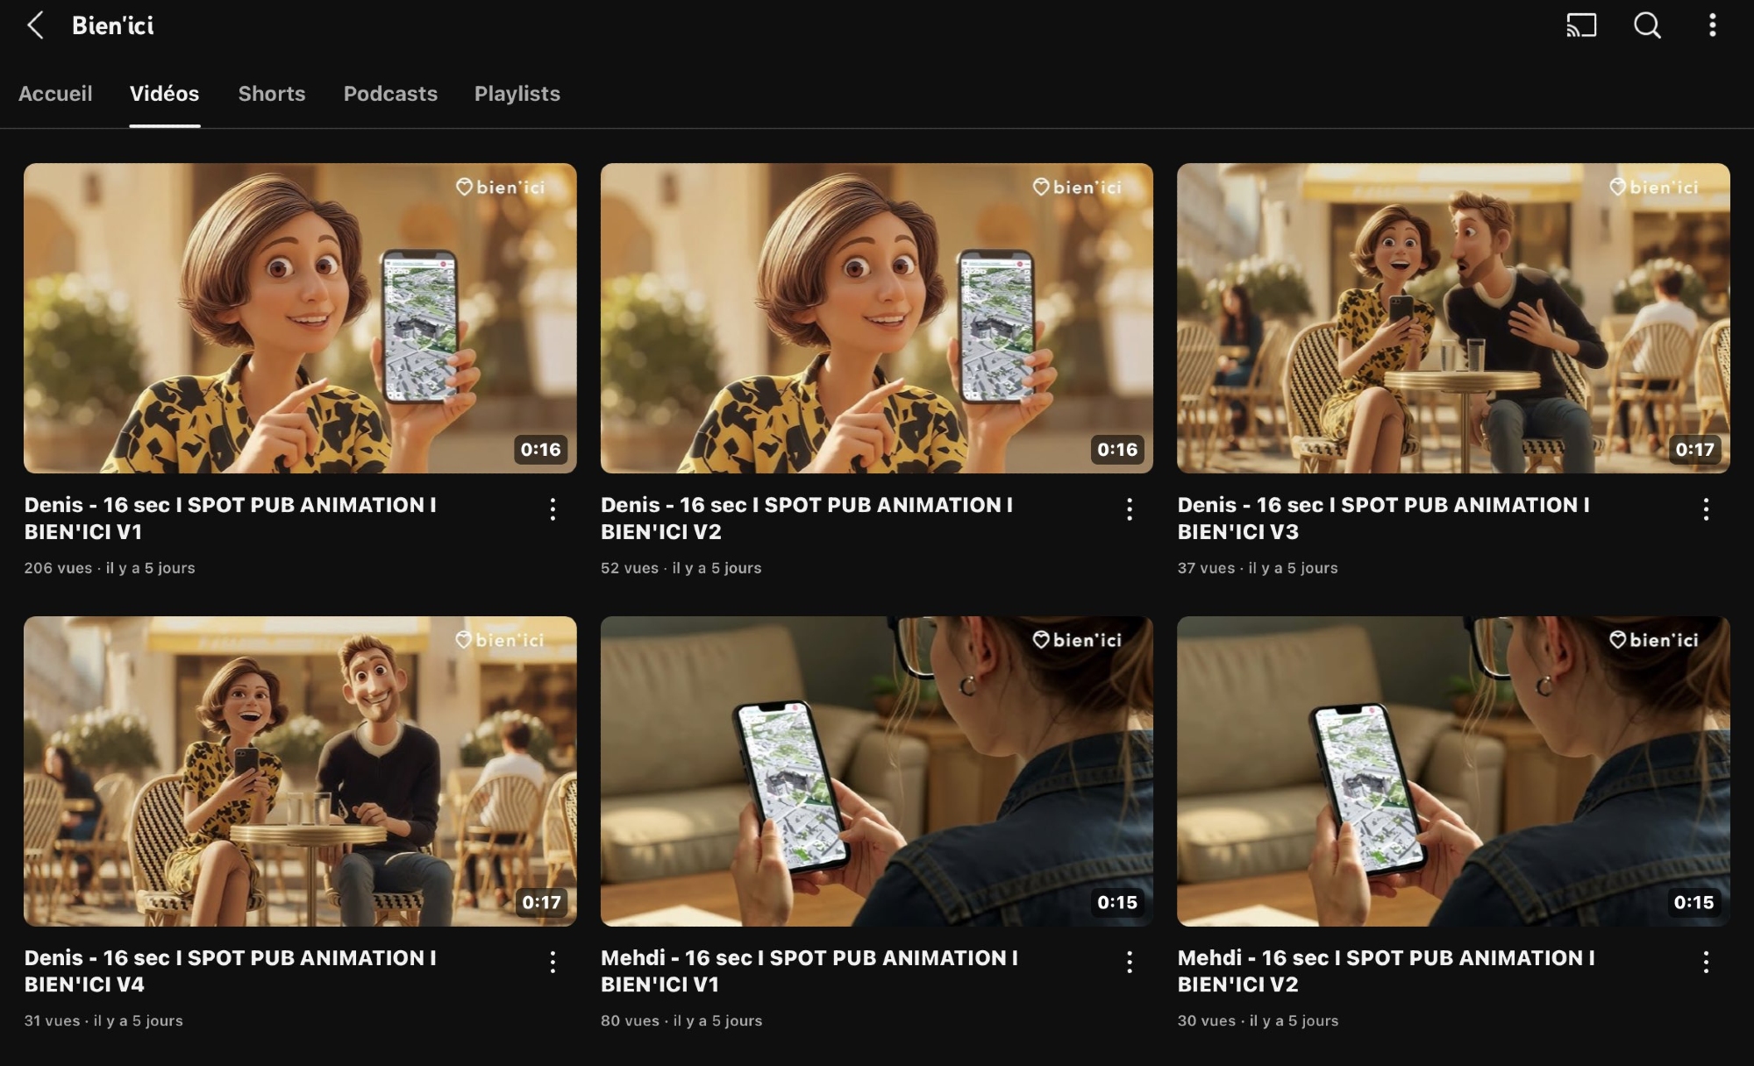Screen dimensions: 1754x1066
Task: Play the Denis V3 café thumbnail video
Action: [1453, 318]
